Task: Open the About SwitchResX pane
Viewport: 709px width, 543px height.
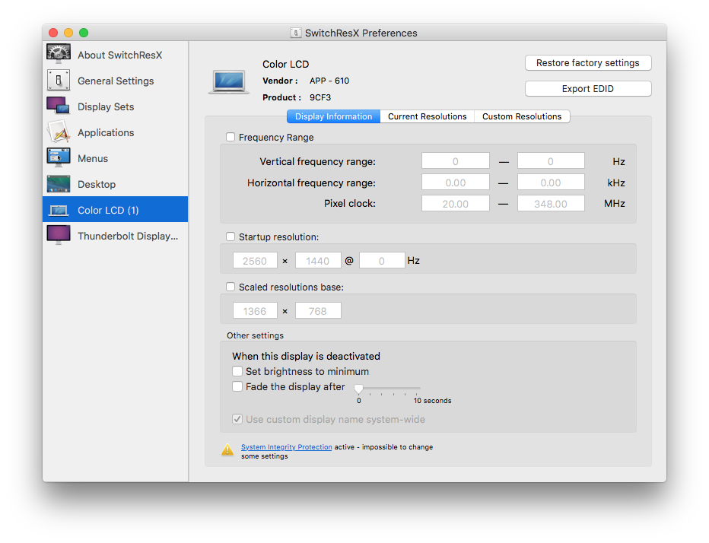Action: point(116,55)
